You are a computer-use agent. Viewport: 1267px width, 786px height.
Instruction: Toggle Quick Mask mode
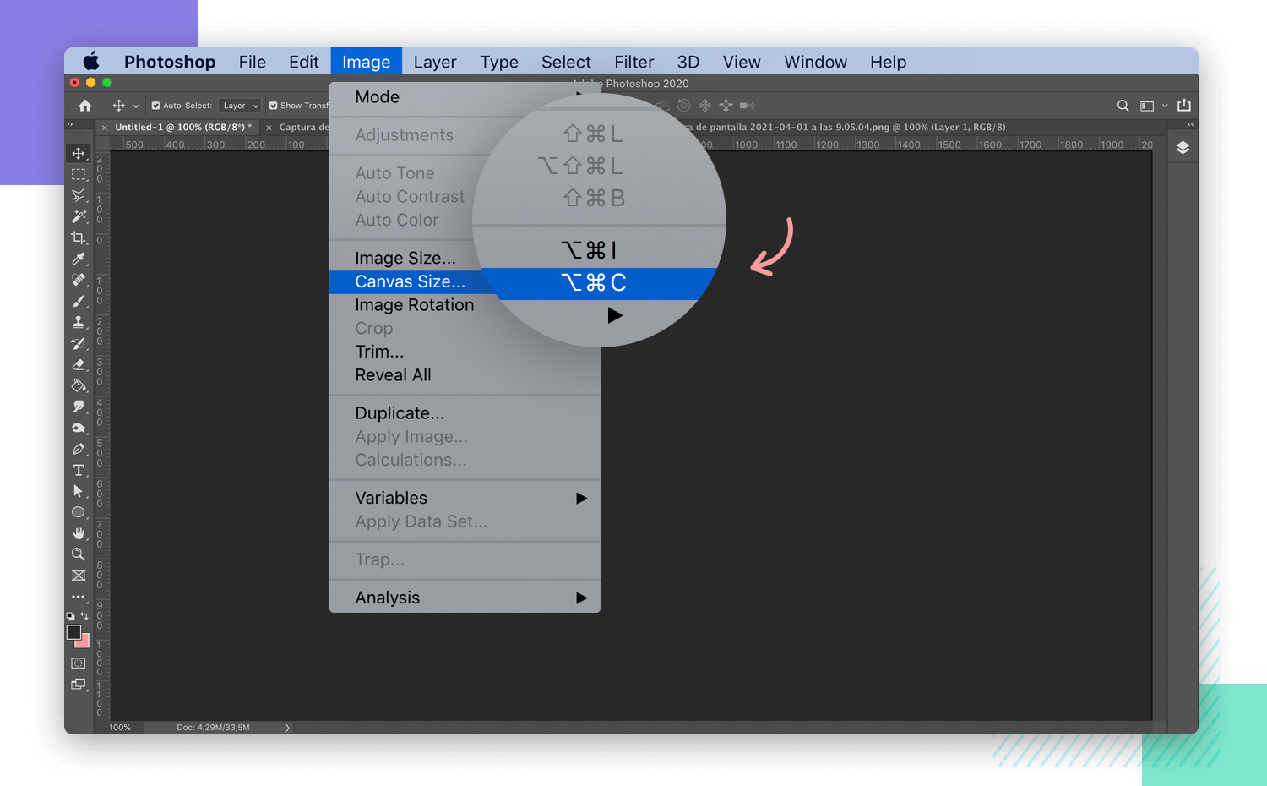pyautogui.click(x=79, y=663)
